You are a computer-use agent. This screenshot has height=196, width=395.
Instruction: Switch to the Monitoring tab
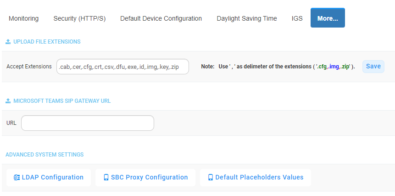coord(24,18)
